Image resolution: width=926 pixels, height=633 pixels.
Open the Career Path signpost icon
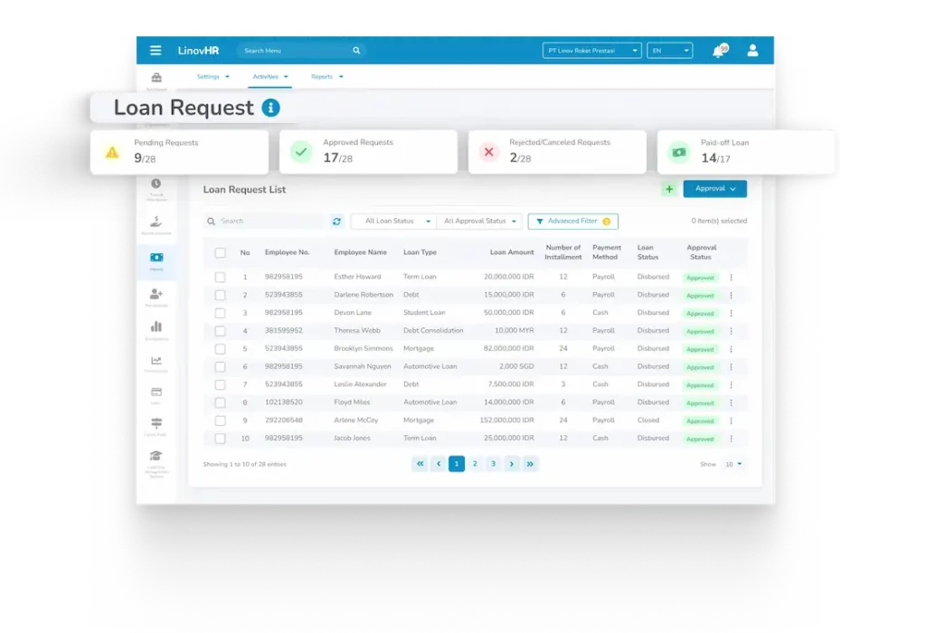[156, 423]
